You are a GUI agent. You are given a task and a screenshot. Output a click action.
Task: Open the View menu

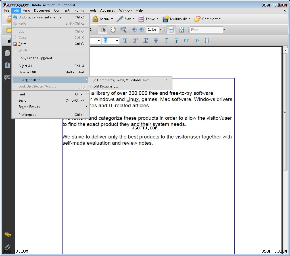26,10
